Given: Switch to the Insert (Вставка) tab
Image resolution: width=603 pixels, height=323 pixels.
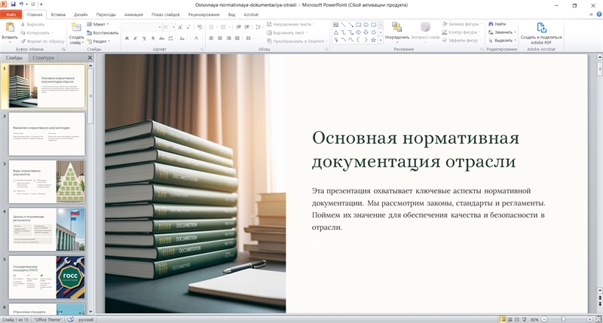Looking at the screenshot, I should pyautogui.click(x=58, y=14).
